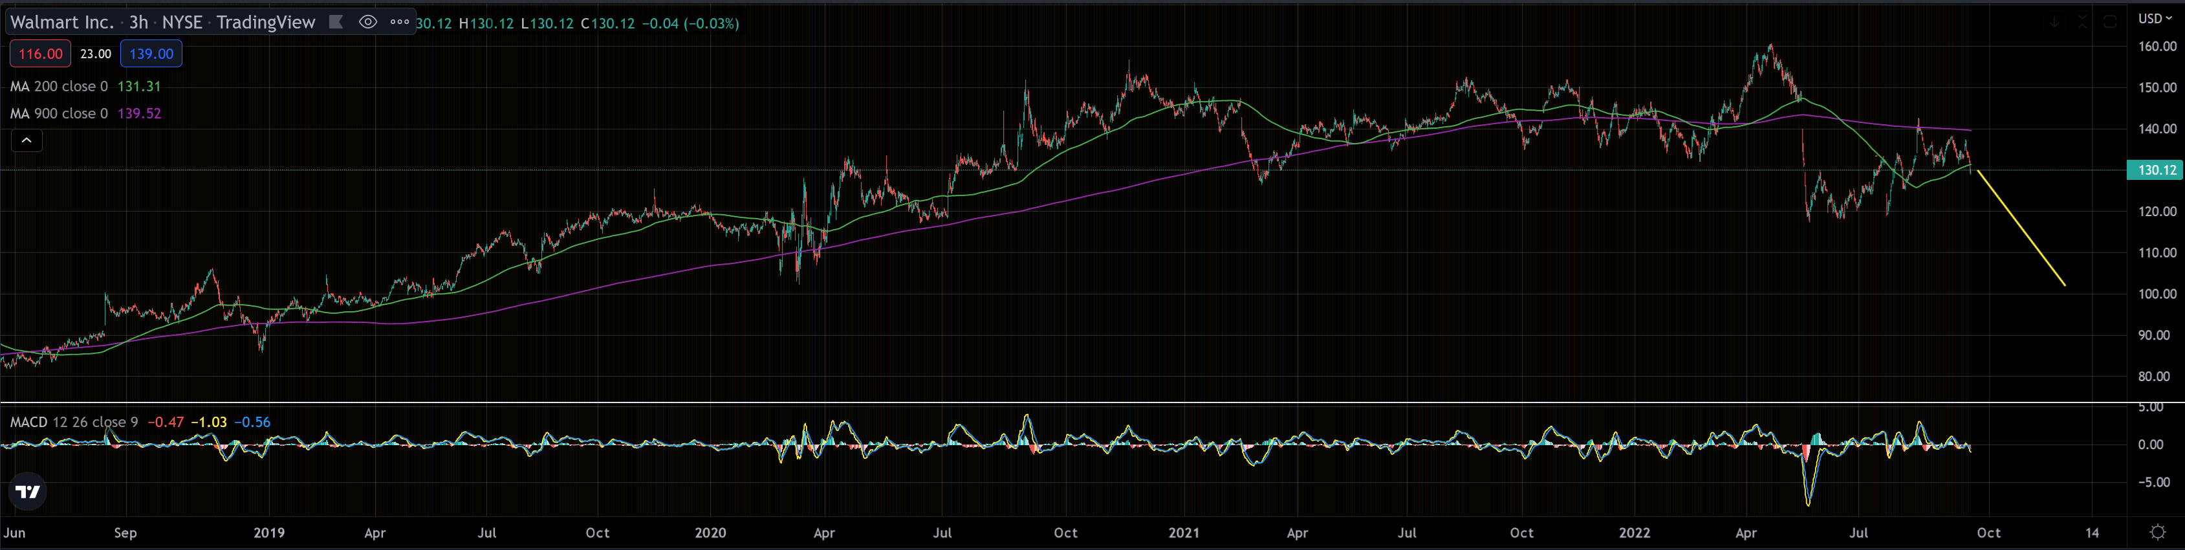Open the three-dots More menu in legend
The image size is (2185, 550).
[400, 22]
